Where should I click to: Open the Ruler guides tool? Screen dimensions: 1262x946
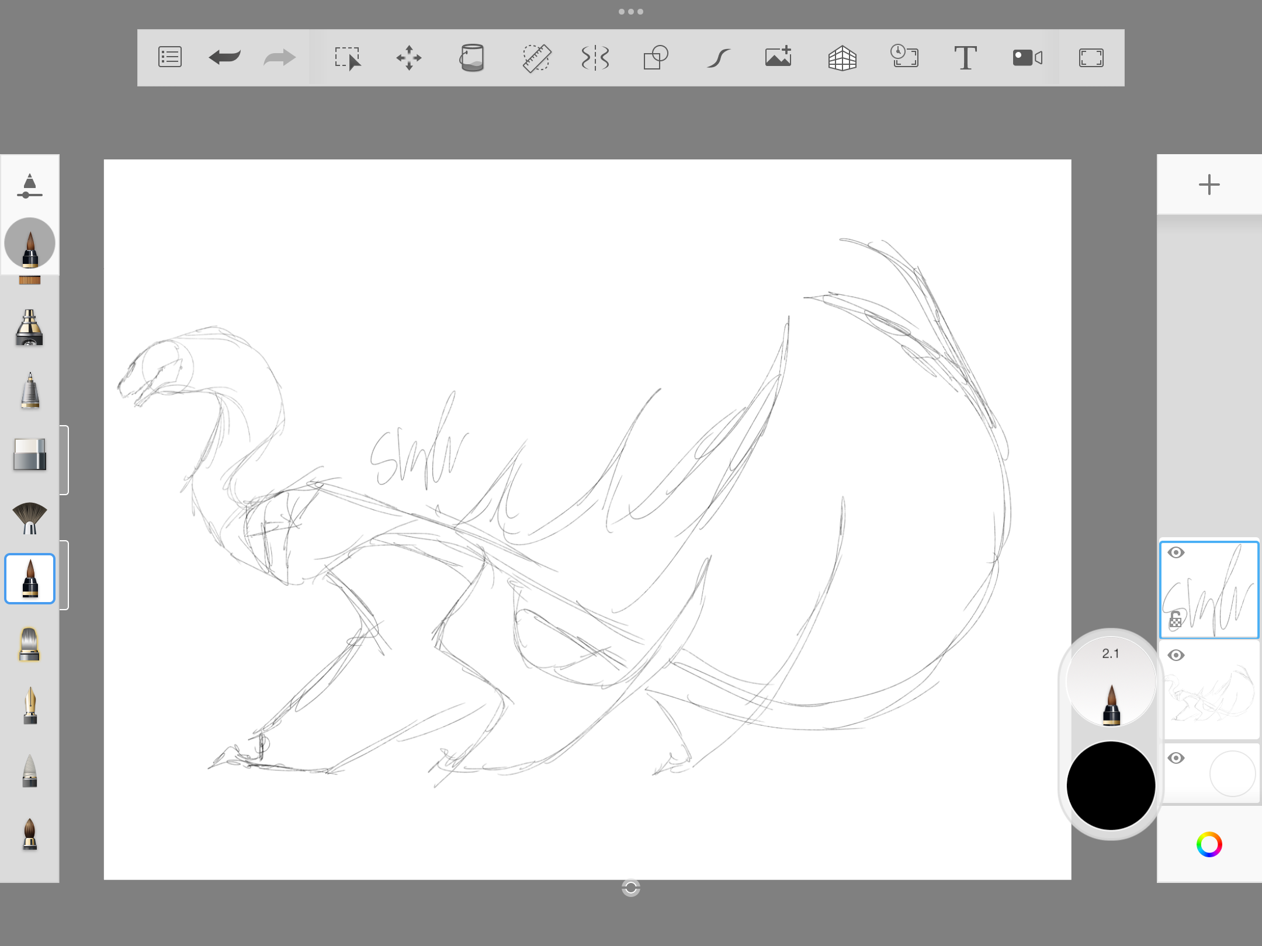(x=536, y=58)
